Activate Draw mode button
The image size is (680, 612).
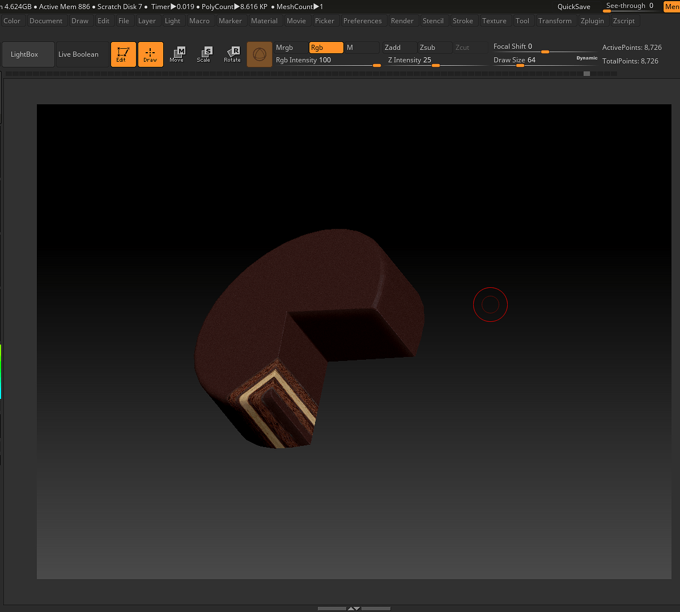pos(151,54)
